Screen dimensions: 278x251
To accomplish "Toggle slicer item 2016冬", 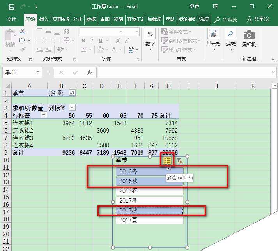I will [x=150, y=171].
